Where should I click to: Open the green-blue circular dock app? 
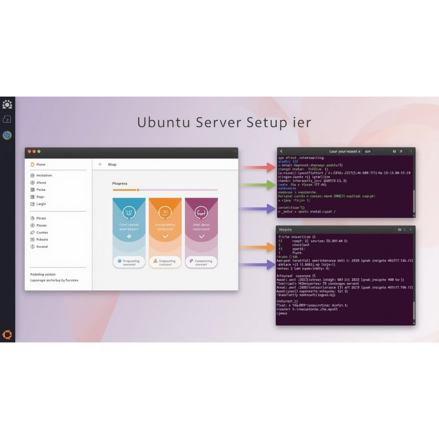pyautogui.click(x=7, y=135)
